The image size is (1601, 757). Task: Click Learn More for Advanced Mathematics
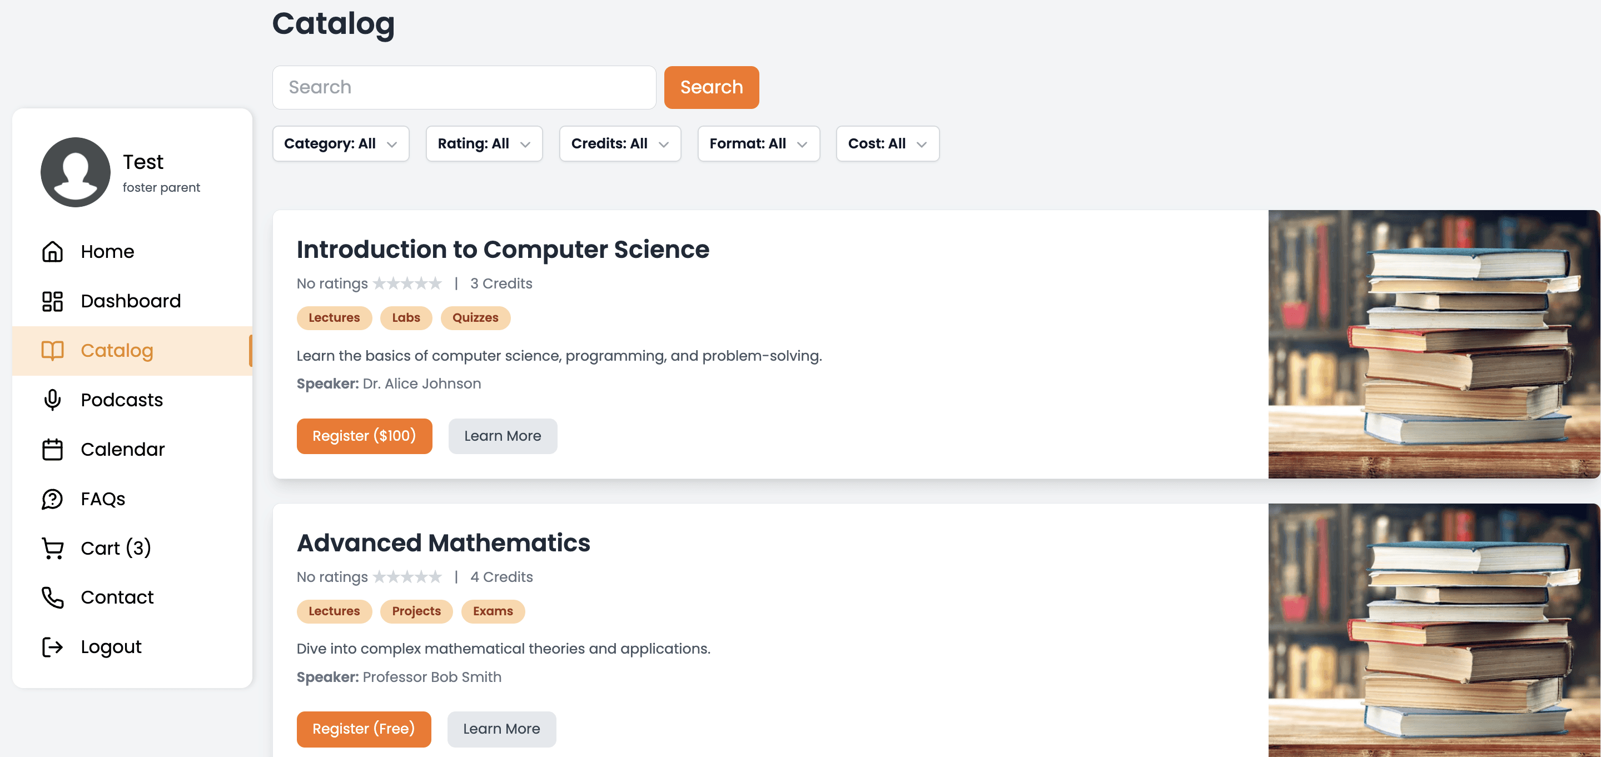click(x=501, y=729)
